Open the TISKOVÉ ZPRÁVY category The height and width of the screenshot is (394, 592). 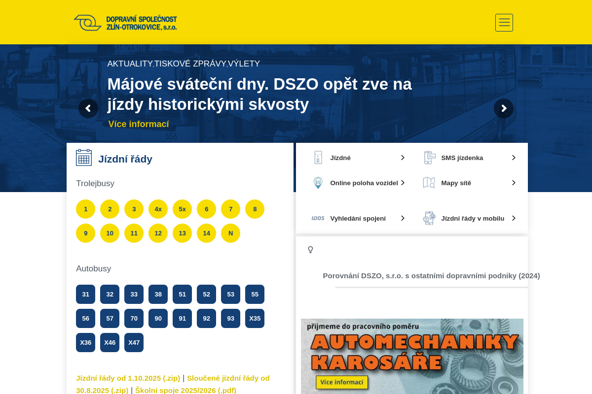[x=190, y=64]
